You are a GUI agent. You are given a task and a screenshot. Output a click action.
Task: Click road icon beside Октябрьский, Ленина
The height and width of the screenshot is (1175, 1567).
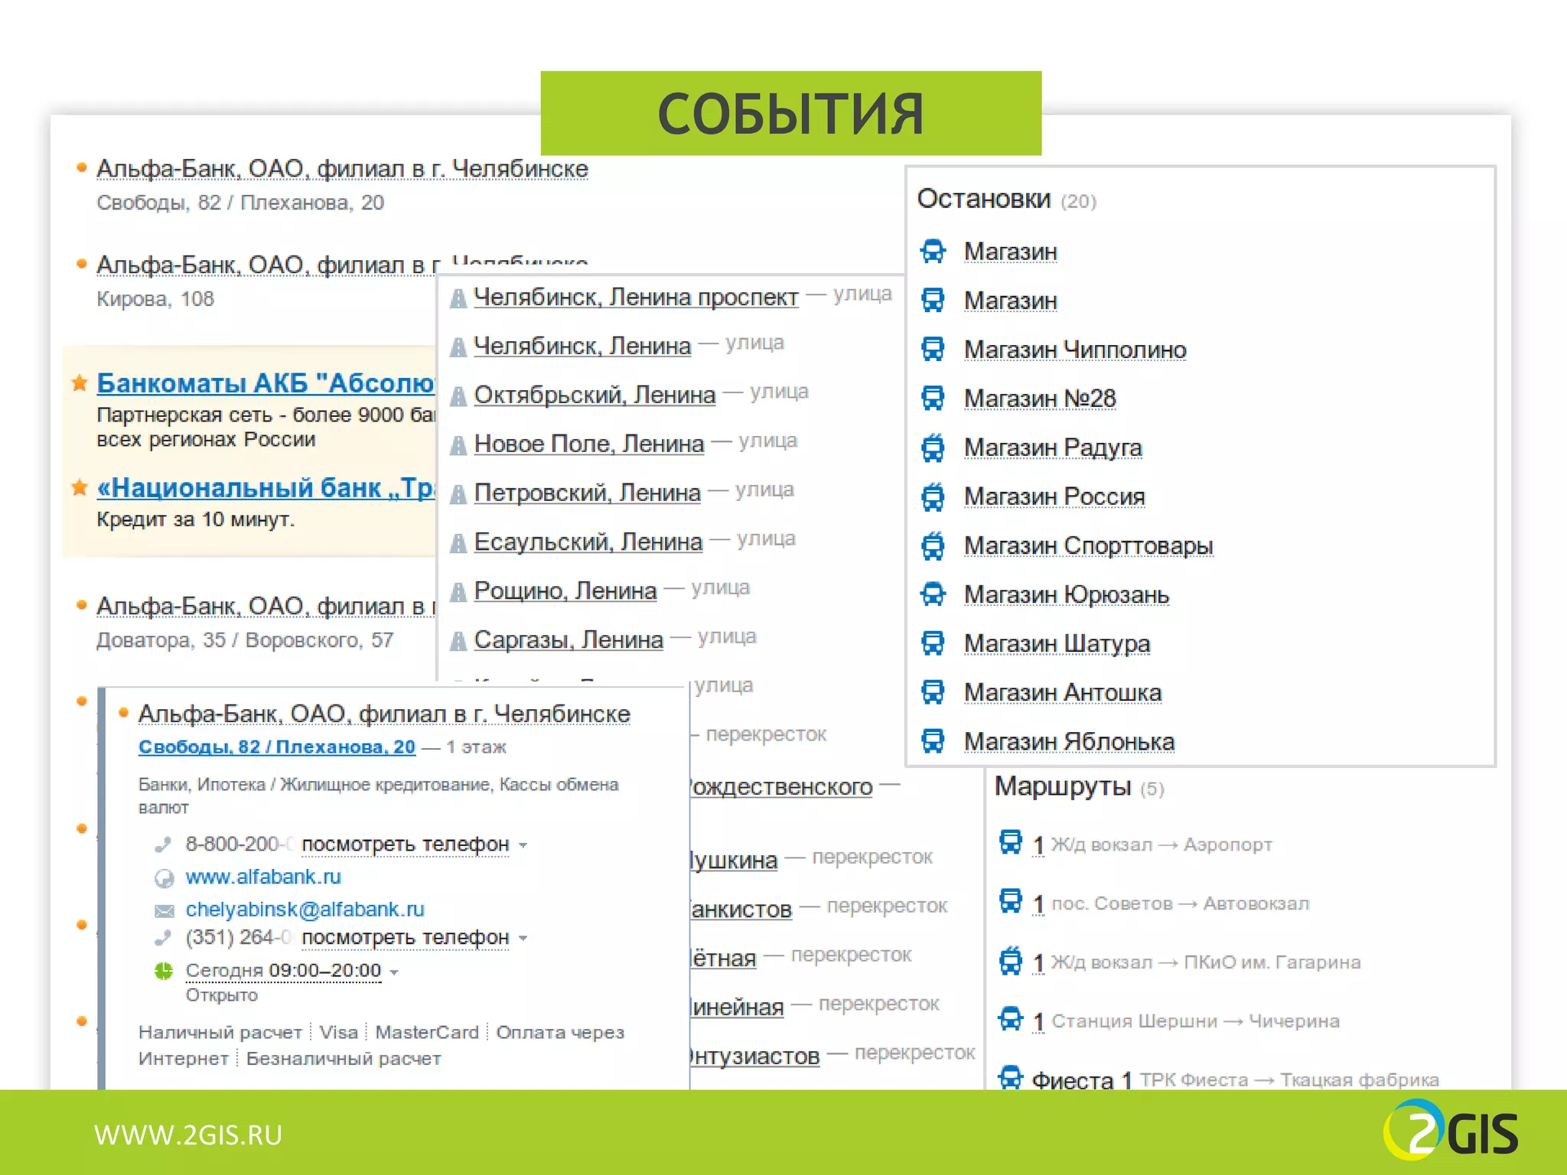458,395
